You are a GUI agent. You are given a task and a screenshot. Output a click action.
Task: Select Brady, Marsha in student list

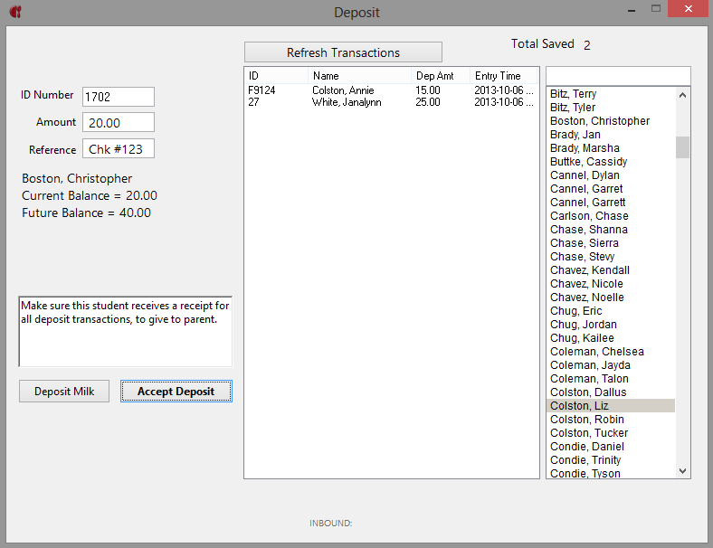click(610, 148)
